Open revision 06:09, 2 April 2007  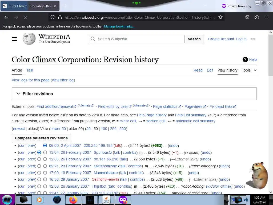click(x=65, y=145)
